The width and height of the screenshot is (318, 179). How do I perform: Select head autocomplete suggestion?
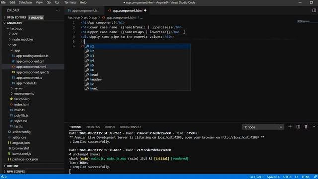tap(138, 75)
